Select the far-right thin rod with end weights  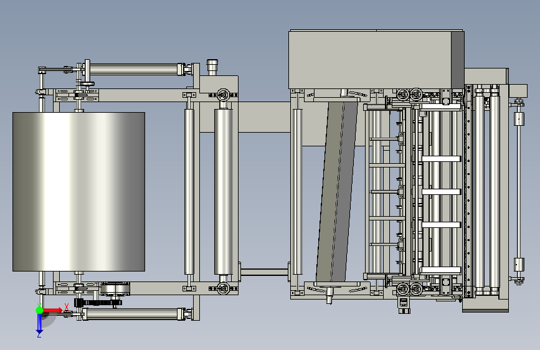coord(519,192)
